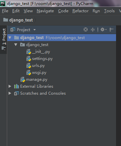Expand the Scratches and Consoles node
The image size is (121, 146).
10,93
